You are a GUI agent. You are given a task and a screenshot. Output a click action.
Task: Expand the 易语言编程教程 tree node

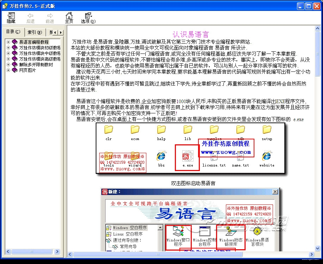(8, 42)
